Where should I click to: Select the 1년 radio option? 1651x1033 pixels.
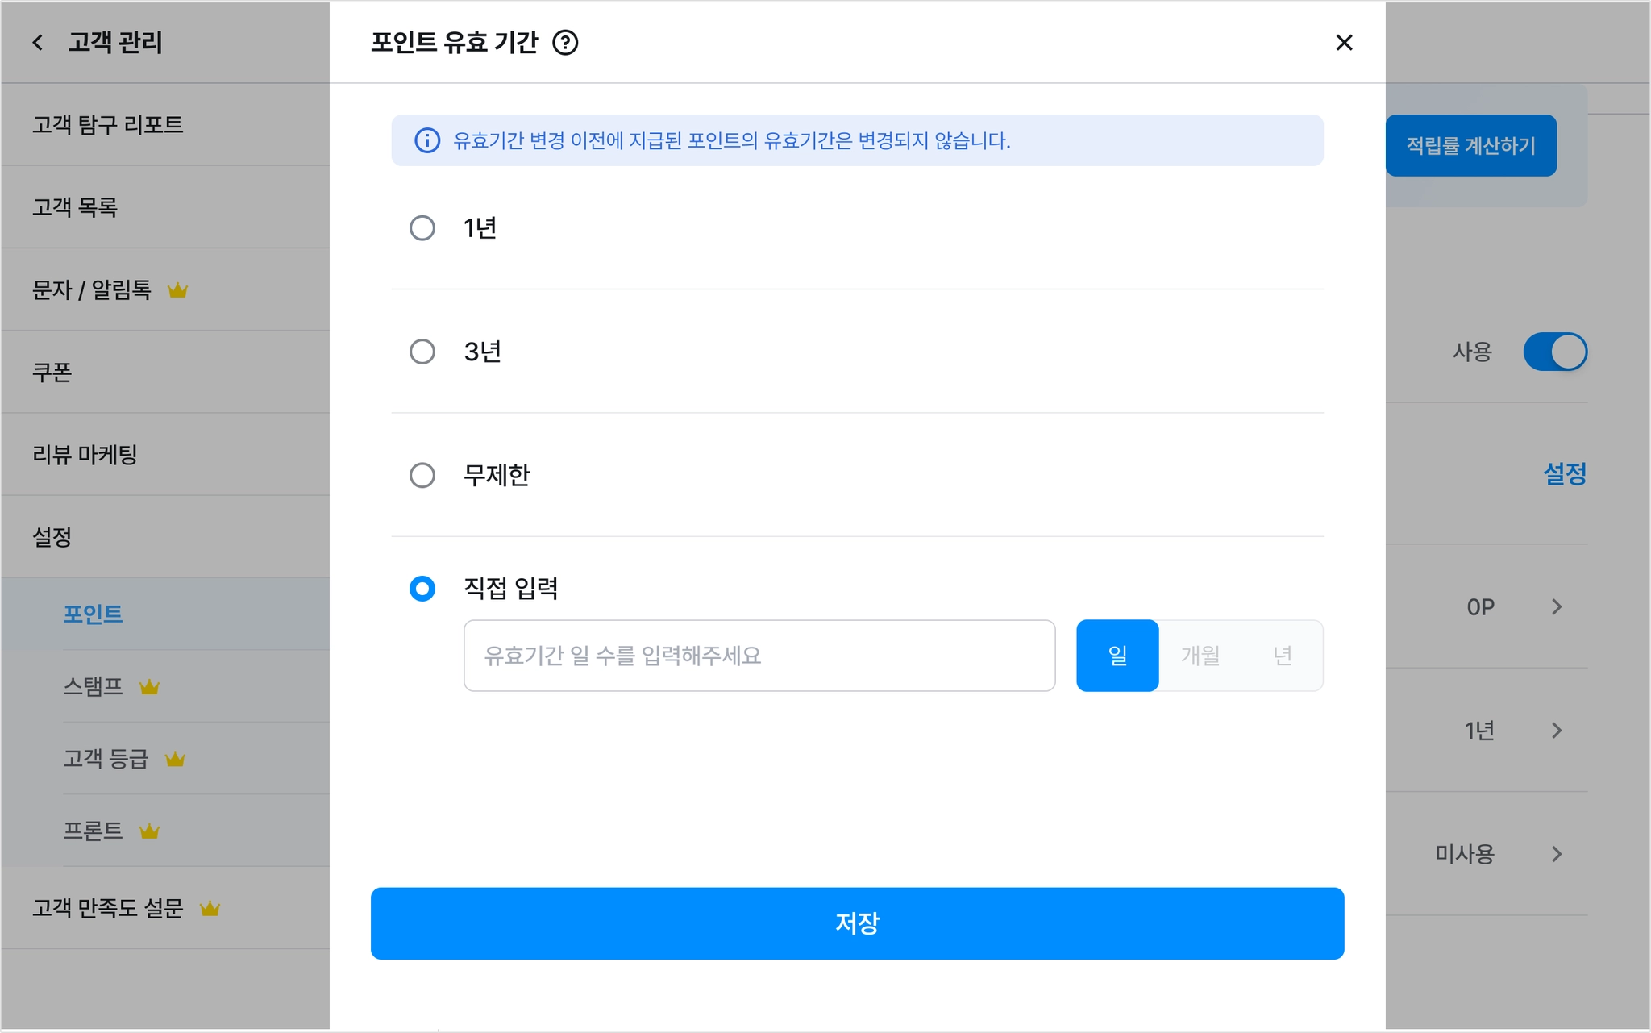pyautogui.click(x=422, y=228)
